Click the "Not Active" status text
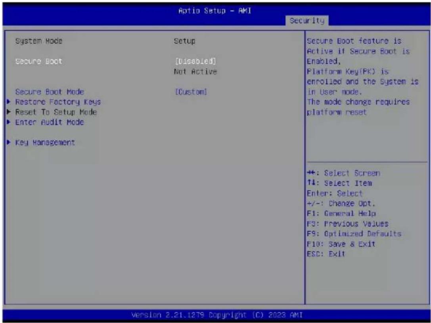This screenshot has height=323, width=431. point(195,71)
